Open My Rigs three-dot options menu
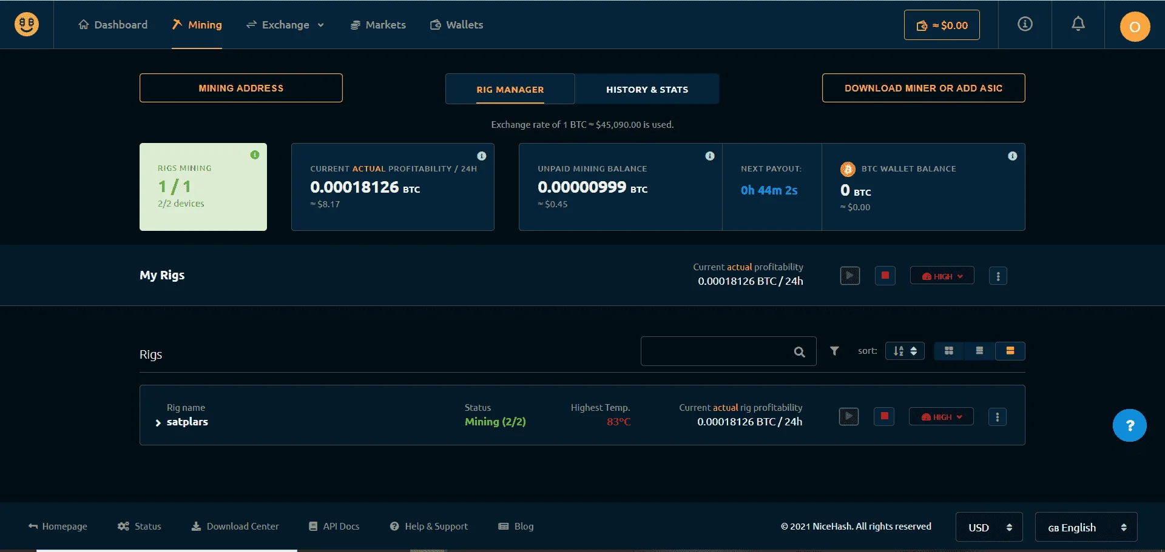1165x552 pixels. point(998,276)
